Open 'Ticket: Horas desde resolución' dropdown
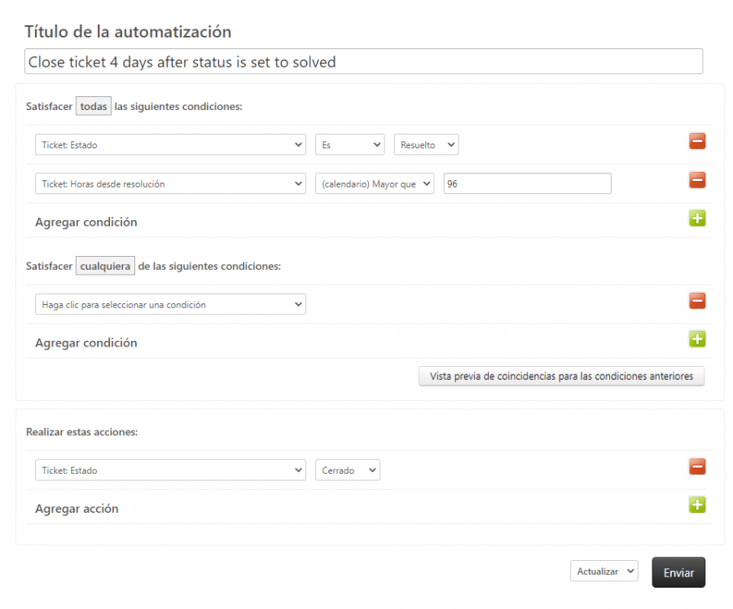Image resolution: width=733 pixels, height=609 pixels. pyautogui.click(x=170, y=184)
